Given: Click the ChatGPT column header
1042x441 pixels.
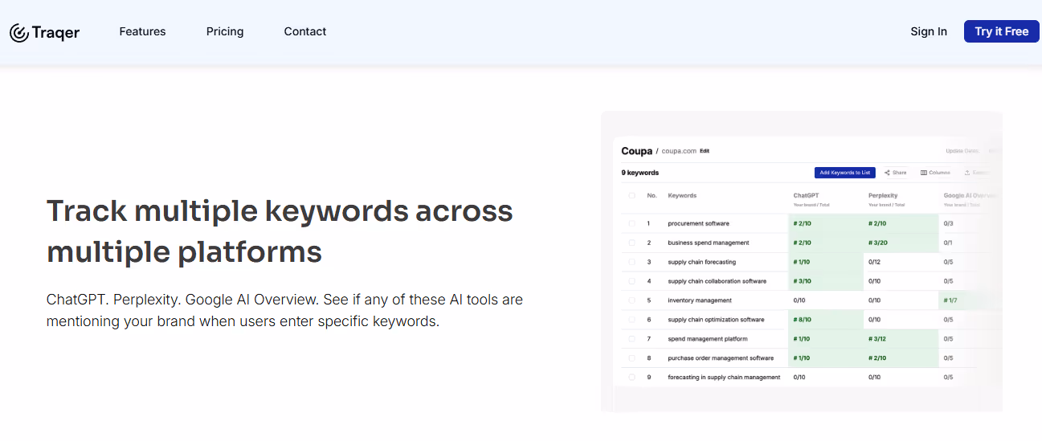Looking at the screenshot, I should (x=806, y=195).
